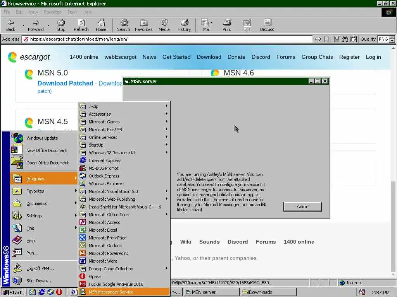Launch Microsoft Excel from Programs menu
397x297 pixels.
[x=124, y=230]
